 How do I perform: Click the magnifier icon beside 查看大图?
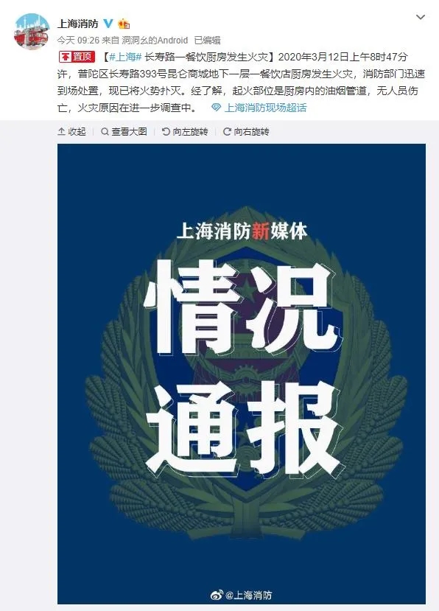click(x=105, y=132)
